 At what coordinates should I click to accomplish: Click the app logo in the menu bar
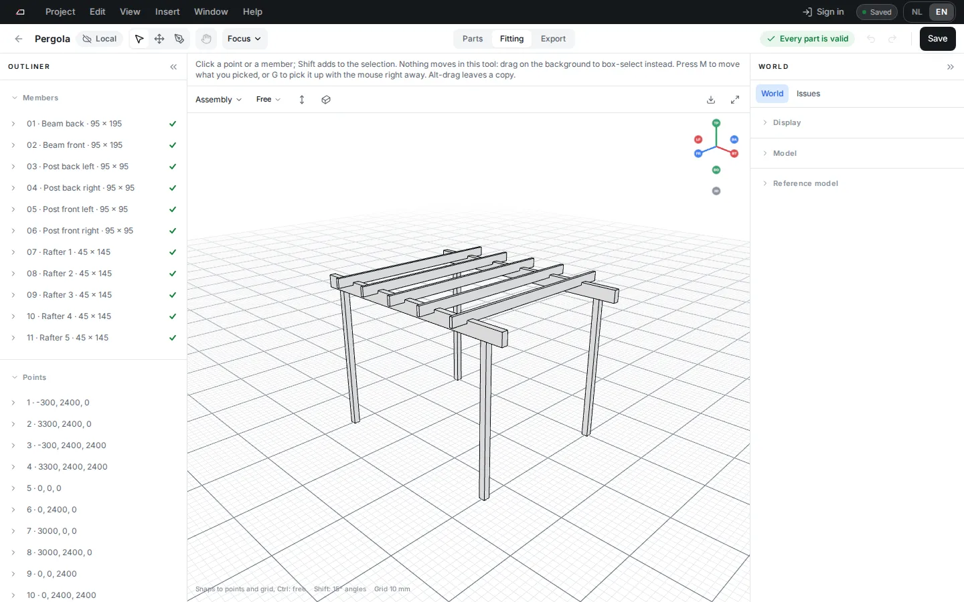point(21,12)
